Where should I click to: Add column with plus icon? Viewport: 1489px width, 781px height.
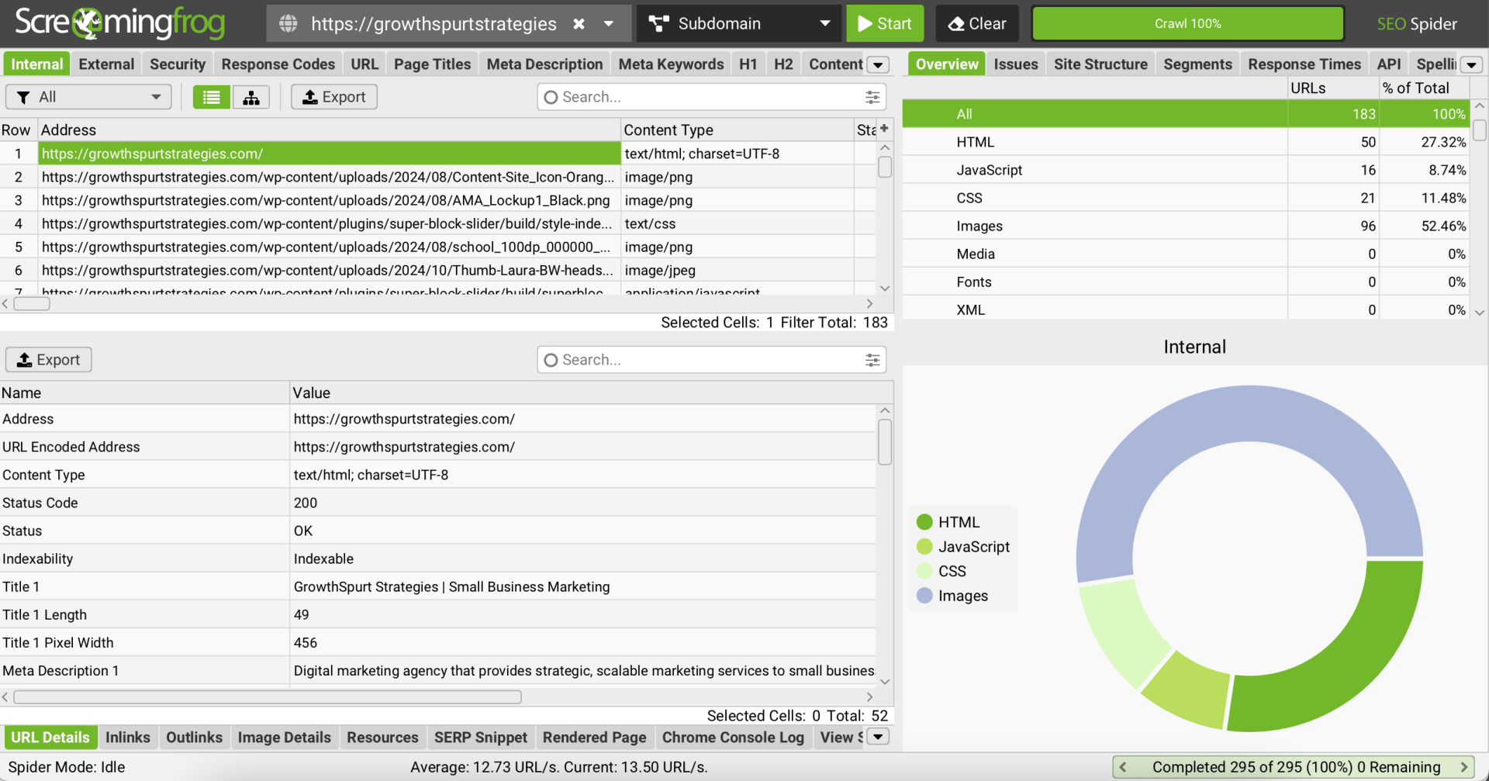coord(884,129)
